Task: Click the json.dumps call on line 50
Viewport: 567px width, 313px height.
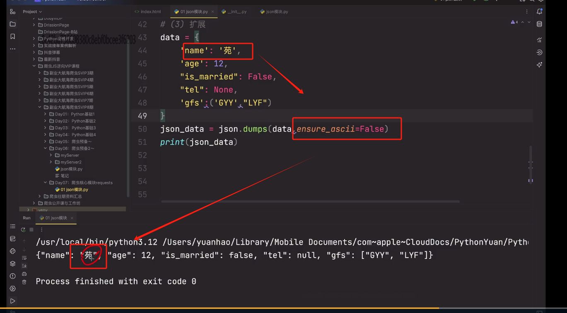Action: (243, 129)
